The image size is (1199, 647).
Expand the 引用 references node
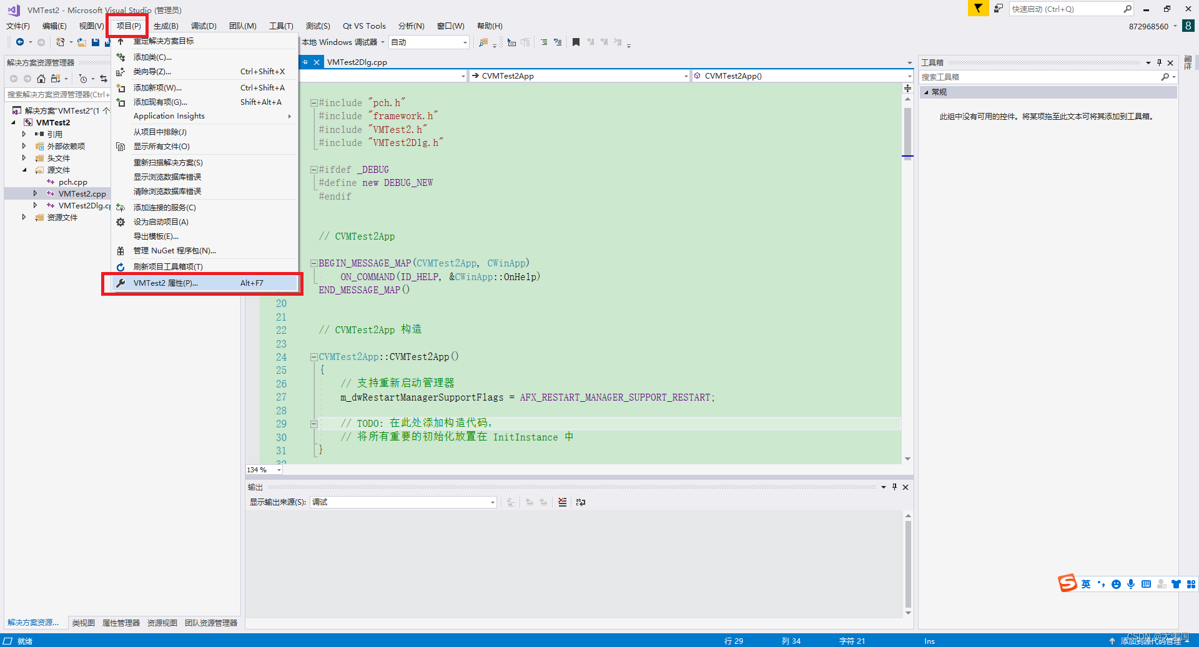[24, 134]
